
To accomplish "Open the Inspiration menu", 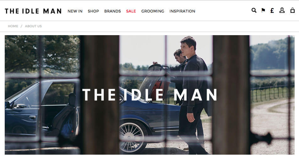I will [x=182, y=11].
